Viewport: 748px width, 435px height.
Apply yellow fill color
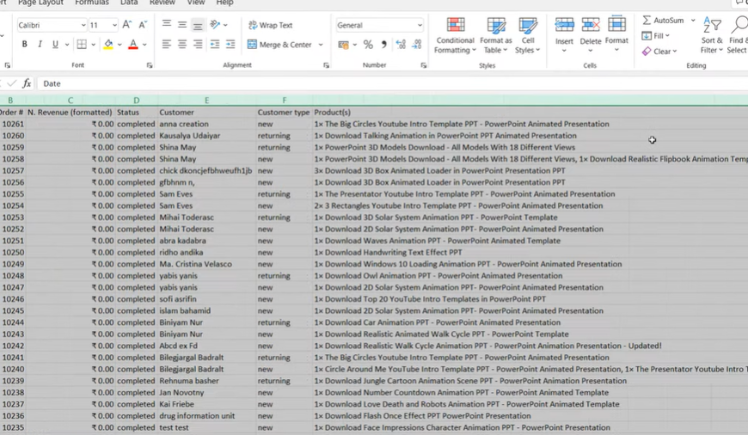[x=109, y=45]
